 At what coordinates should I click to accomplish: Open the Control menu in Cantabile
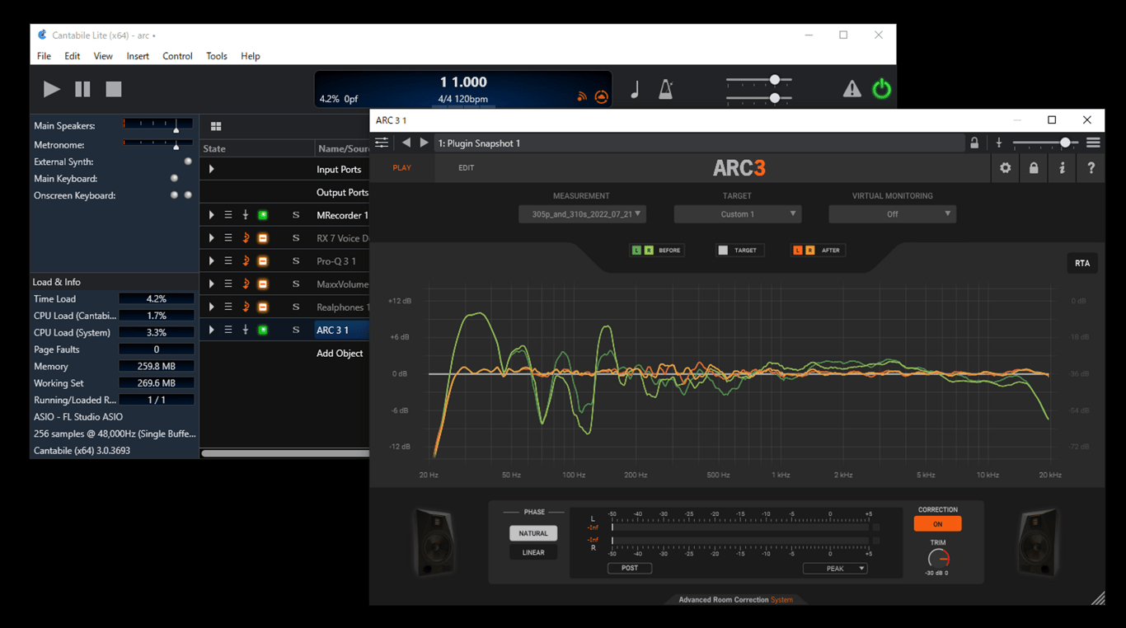(x=177, y=56)
